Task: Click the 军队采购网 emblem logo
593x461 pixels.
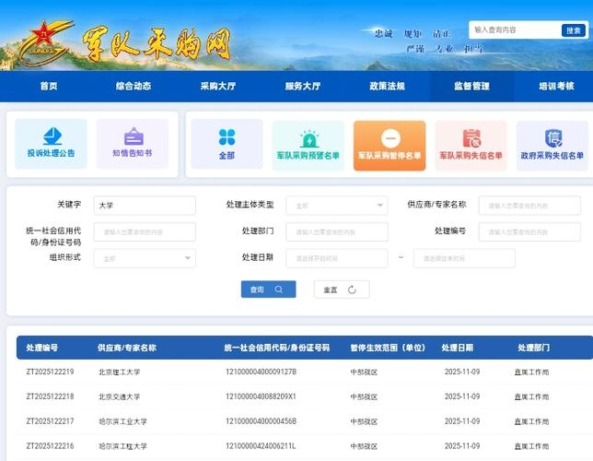Action: [45, 42]
